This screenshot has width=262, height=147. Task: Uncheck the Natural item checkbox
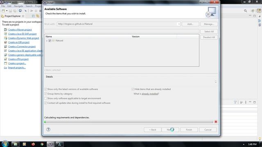point(50,41)
